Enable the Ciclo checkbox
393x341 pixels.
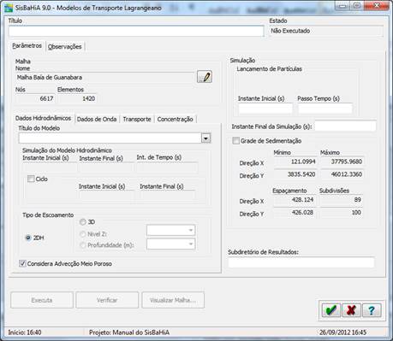tap(31, 179)
